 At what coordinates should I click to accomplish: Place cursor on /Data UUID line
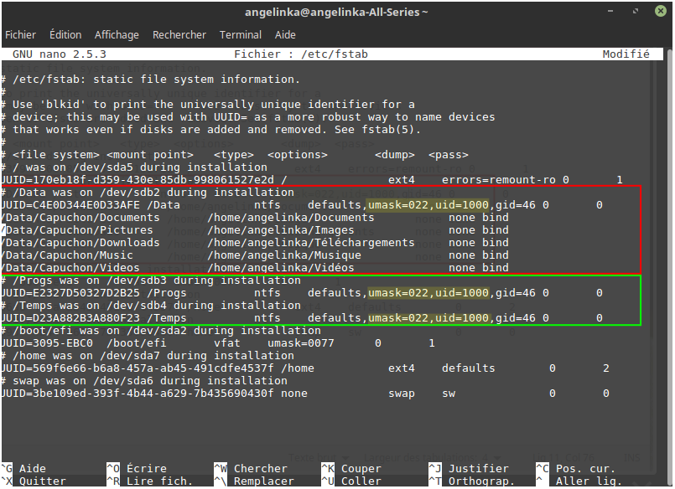point(301,205)
